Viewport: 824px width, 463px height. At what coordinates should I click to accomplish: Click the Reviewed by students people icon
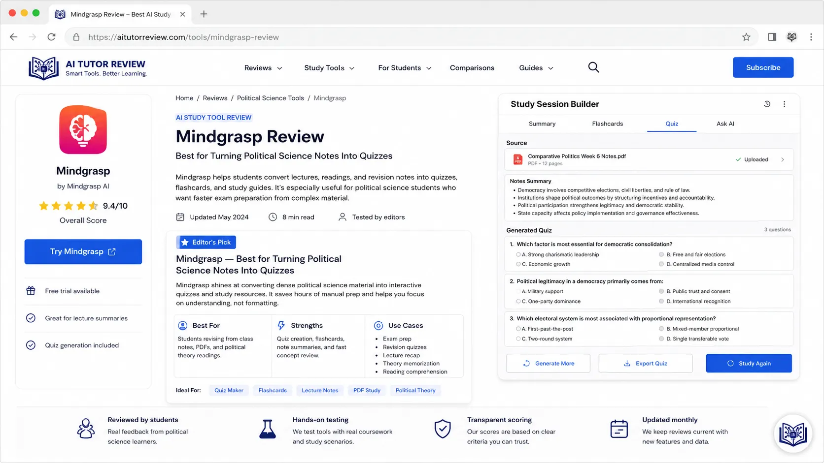coord(86,429)
